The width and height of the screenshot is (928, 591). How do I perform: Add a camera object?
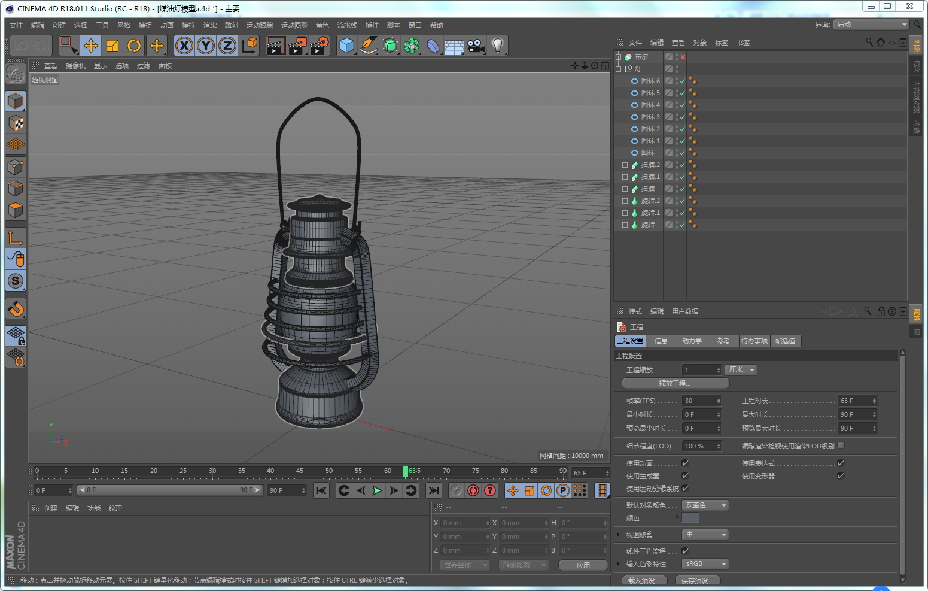[x=476, y=46]
